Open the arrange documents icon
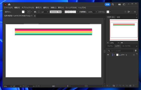The width and height of the screenshot is (141, 90). coord(119,4)
